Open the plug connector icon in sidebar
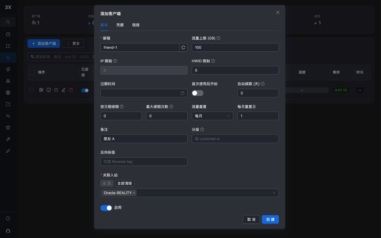The image size is (381, 238). tap(8, 151)
